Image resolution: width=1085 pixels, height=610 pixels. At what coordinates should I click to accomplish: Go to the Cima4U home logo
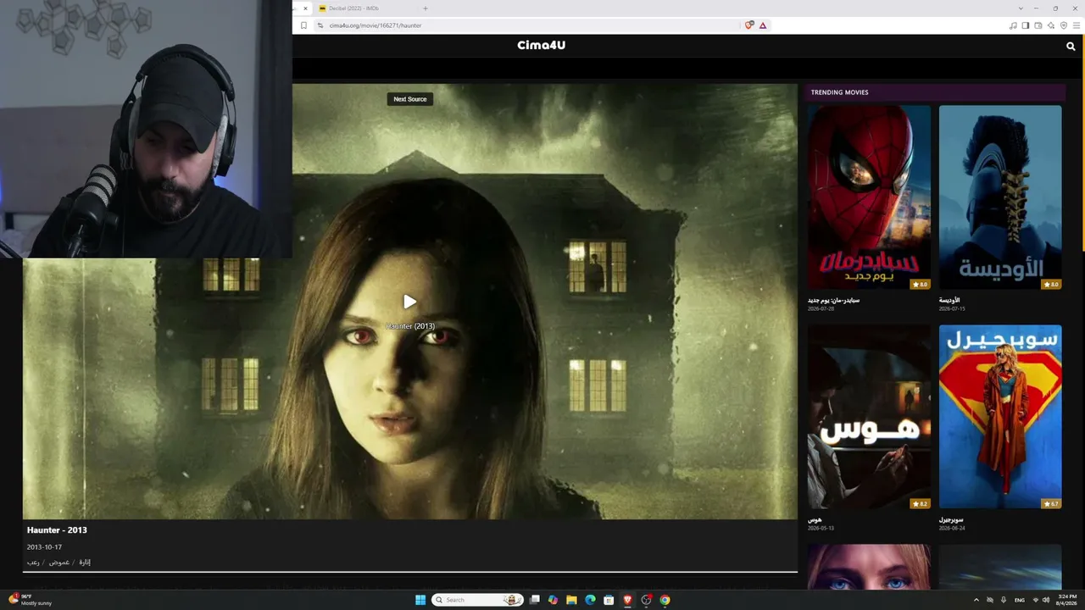[x=541, y=45]
